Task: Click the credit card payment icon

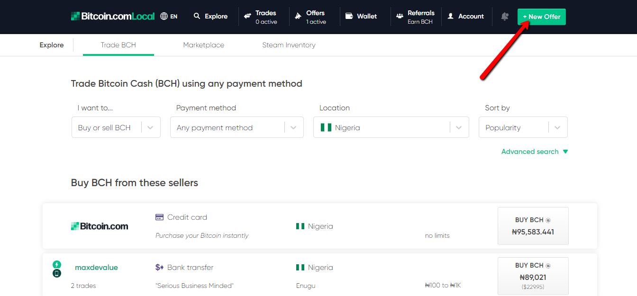Action: [x=159, y=217]
